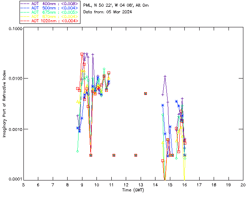This screenshot has height=200, width=250.
Task: Click the x-axis tick label 10
Action: click(96, 185)
